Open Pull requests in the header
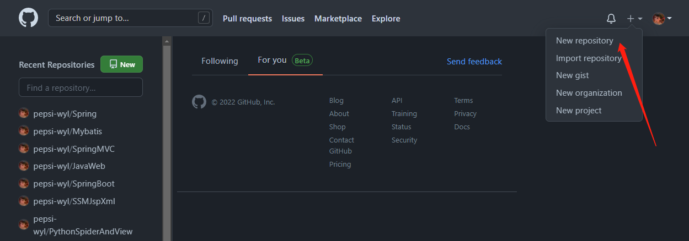689x241 pixels. [247, 19]
